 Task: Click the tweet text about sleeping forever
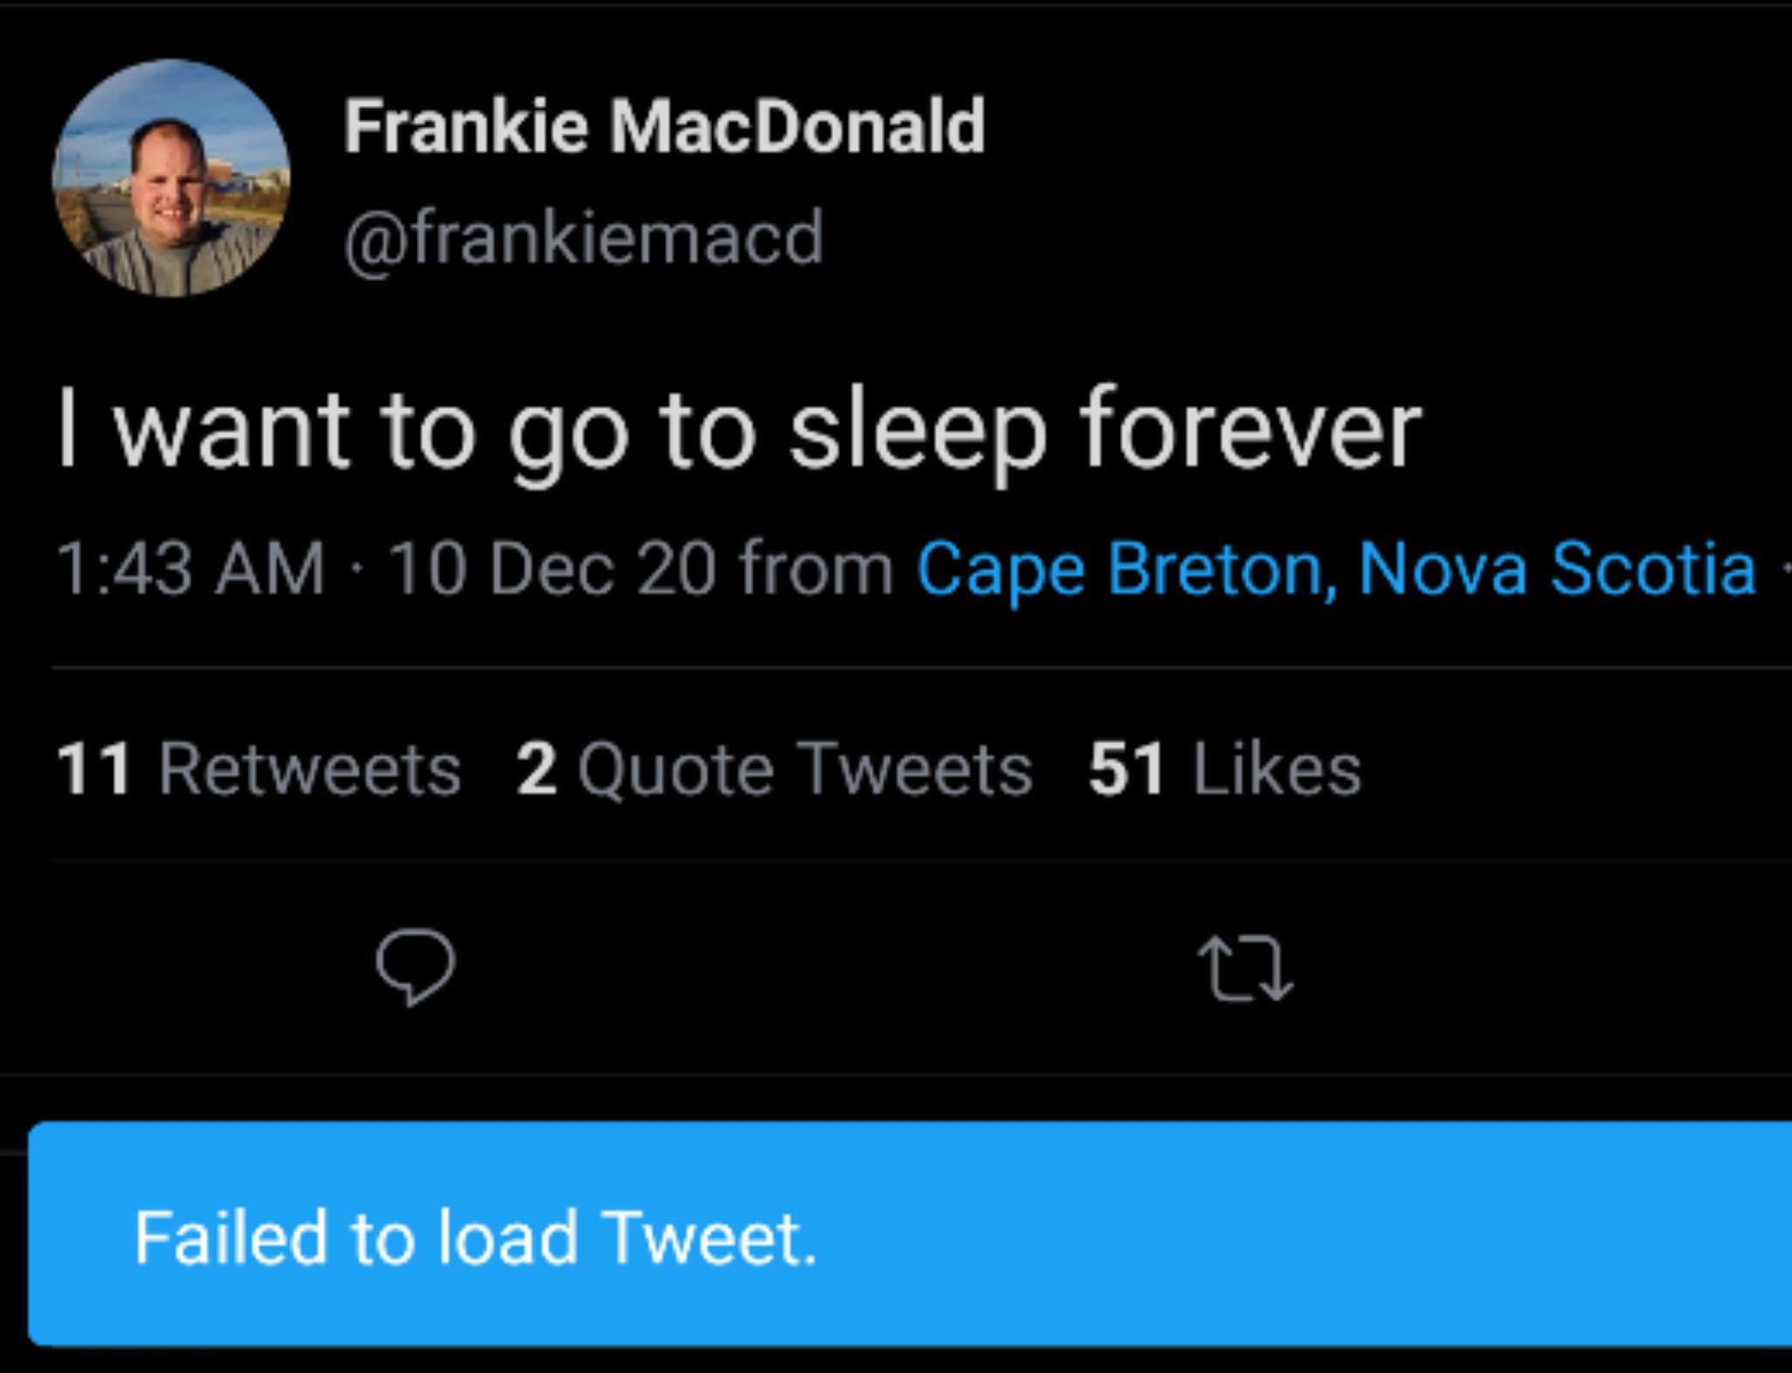(x=740, y=431)
